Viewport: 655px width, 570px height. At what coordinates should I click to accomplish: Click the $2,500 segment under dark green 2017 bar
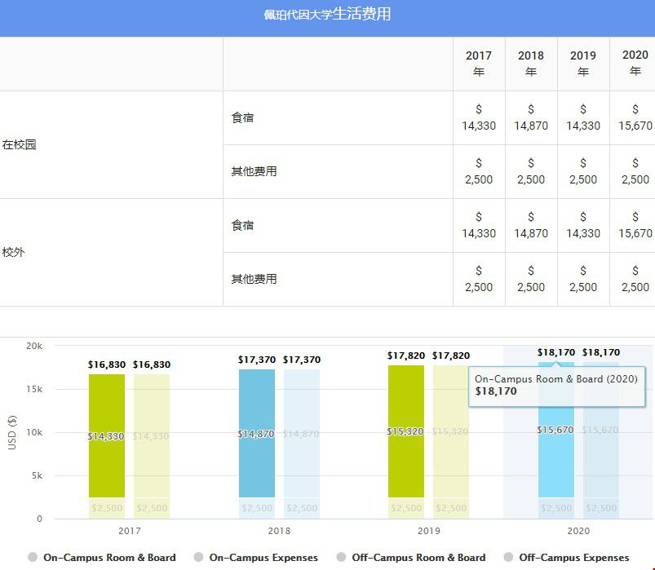(x=107, y=508)
